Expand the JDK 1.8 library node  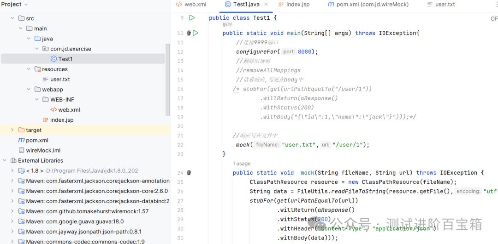[12, 170]
